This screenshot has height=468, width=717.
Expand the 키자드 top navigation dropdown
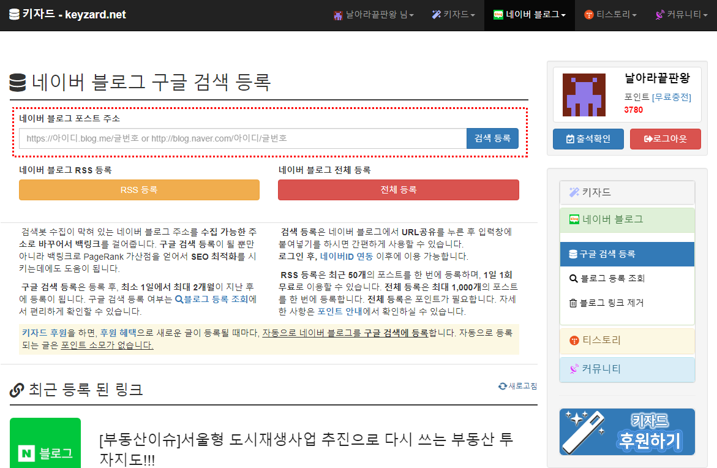[x=453, y=15]
